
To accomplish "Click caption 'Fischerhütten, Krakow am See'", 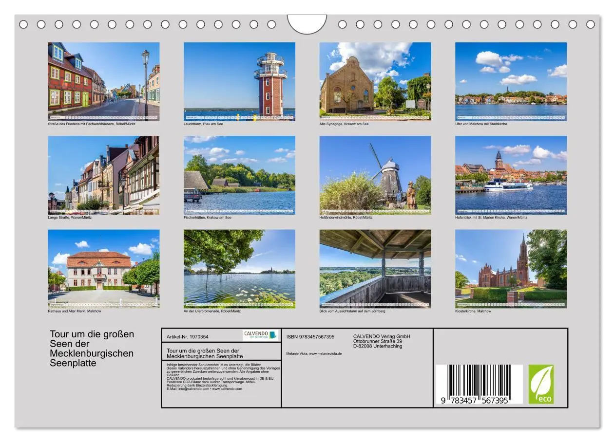I will (x=208, y=218).
